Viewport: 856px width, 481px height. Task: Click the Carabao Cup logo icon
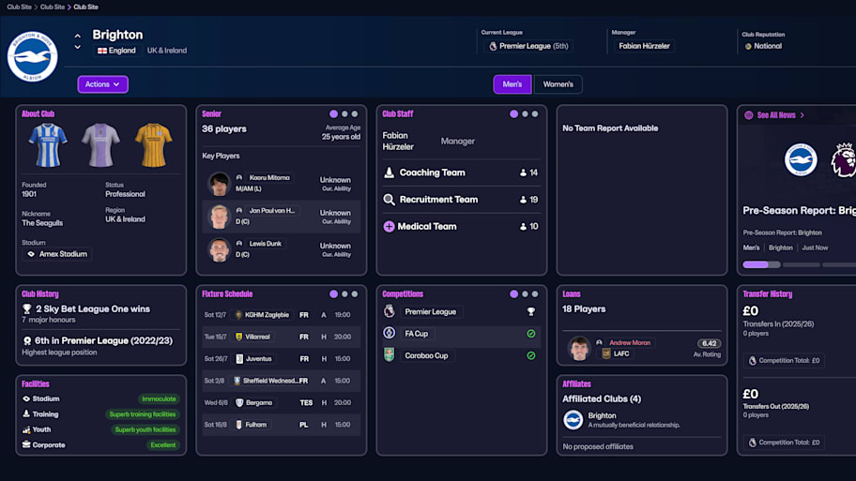(x=389, y=355)
